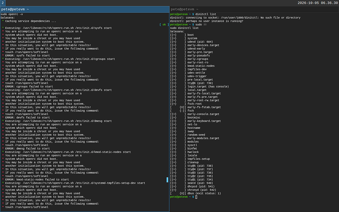339x212 pixels.
Task: Click the '[ ok ]' status in left terminal
Action: pyautogui.click(x=164, y=25)
